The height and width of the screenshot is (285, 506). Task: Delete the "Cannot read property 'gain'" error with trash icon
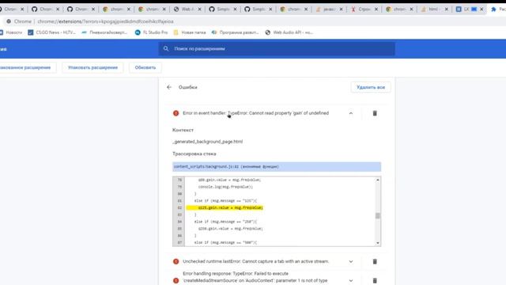point(375,113)
